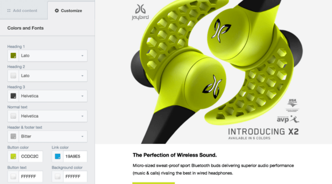
Task: Switch to the Customize tab
Action: pos(71,11)
